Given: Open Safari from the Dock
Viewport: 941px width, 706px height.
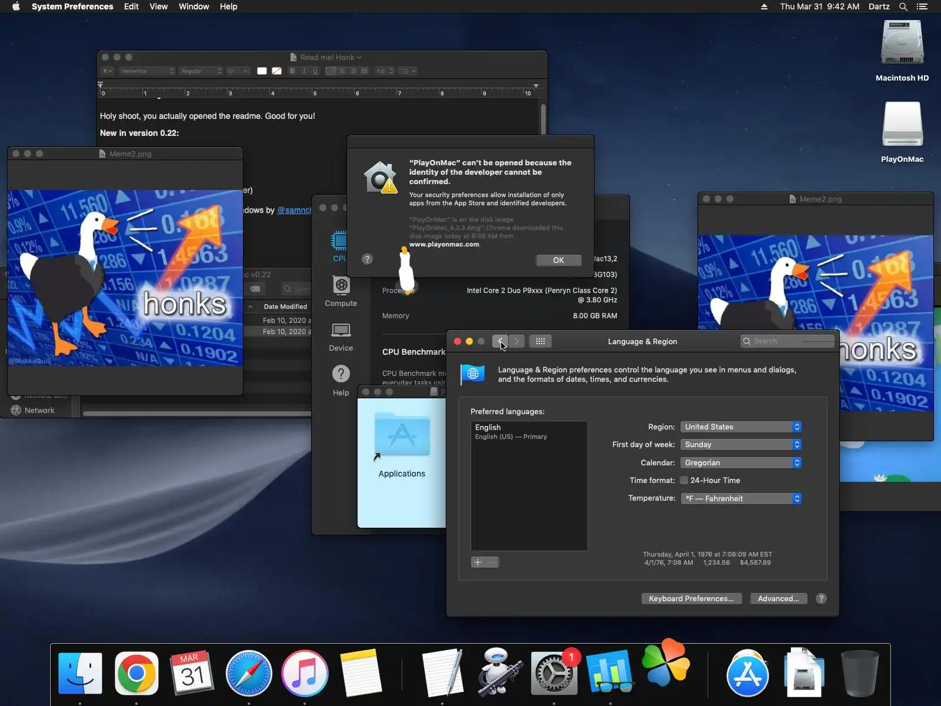Looking at the screenshot, I should [249, 673].
